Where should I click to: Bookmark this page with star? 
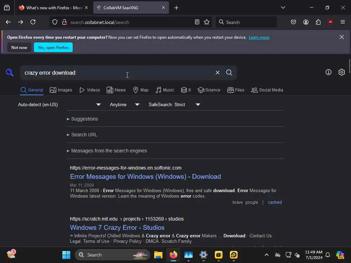click(207, 22)
